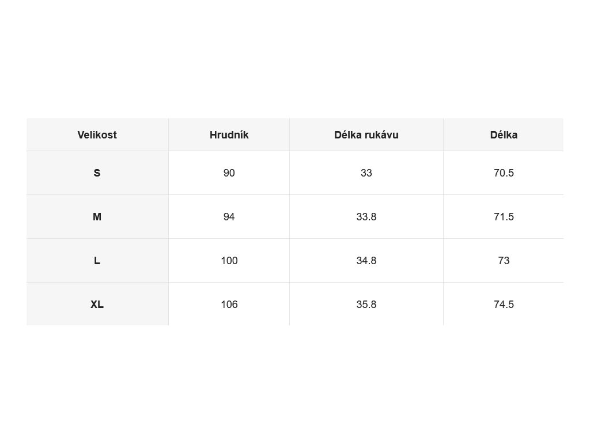Click the L size row label
590x443 pixels.
point(97,260)
